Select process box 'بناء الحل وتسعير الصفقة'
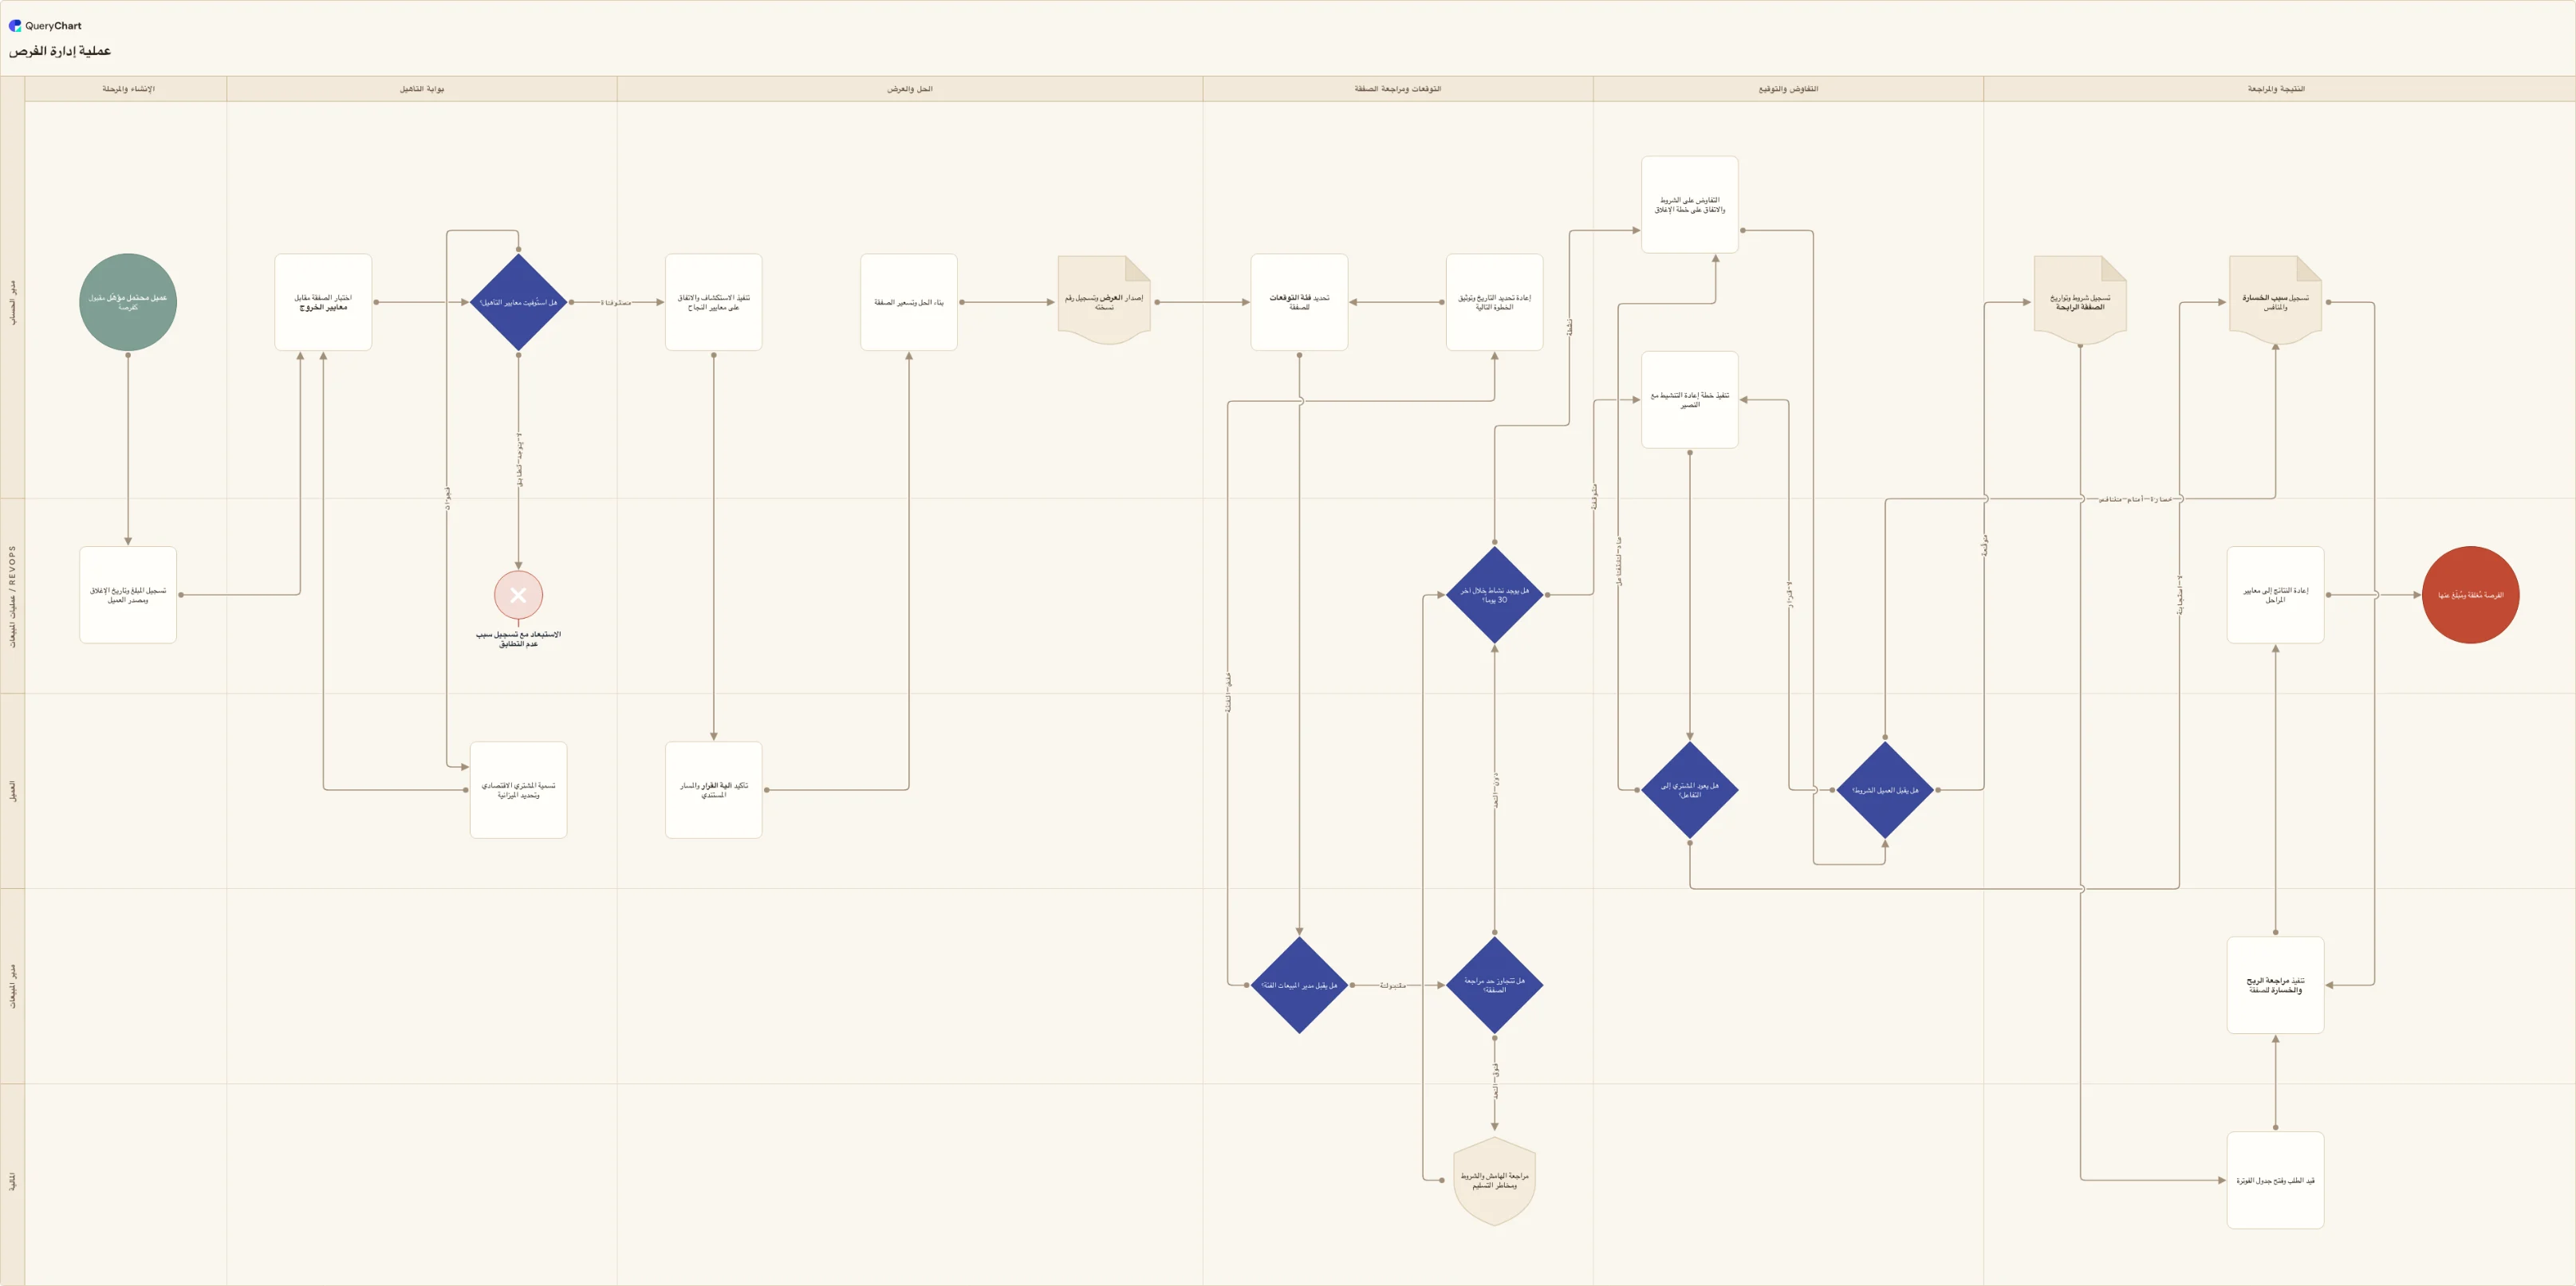2576x1286 pixels. 909,302
